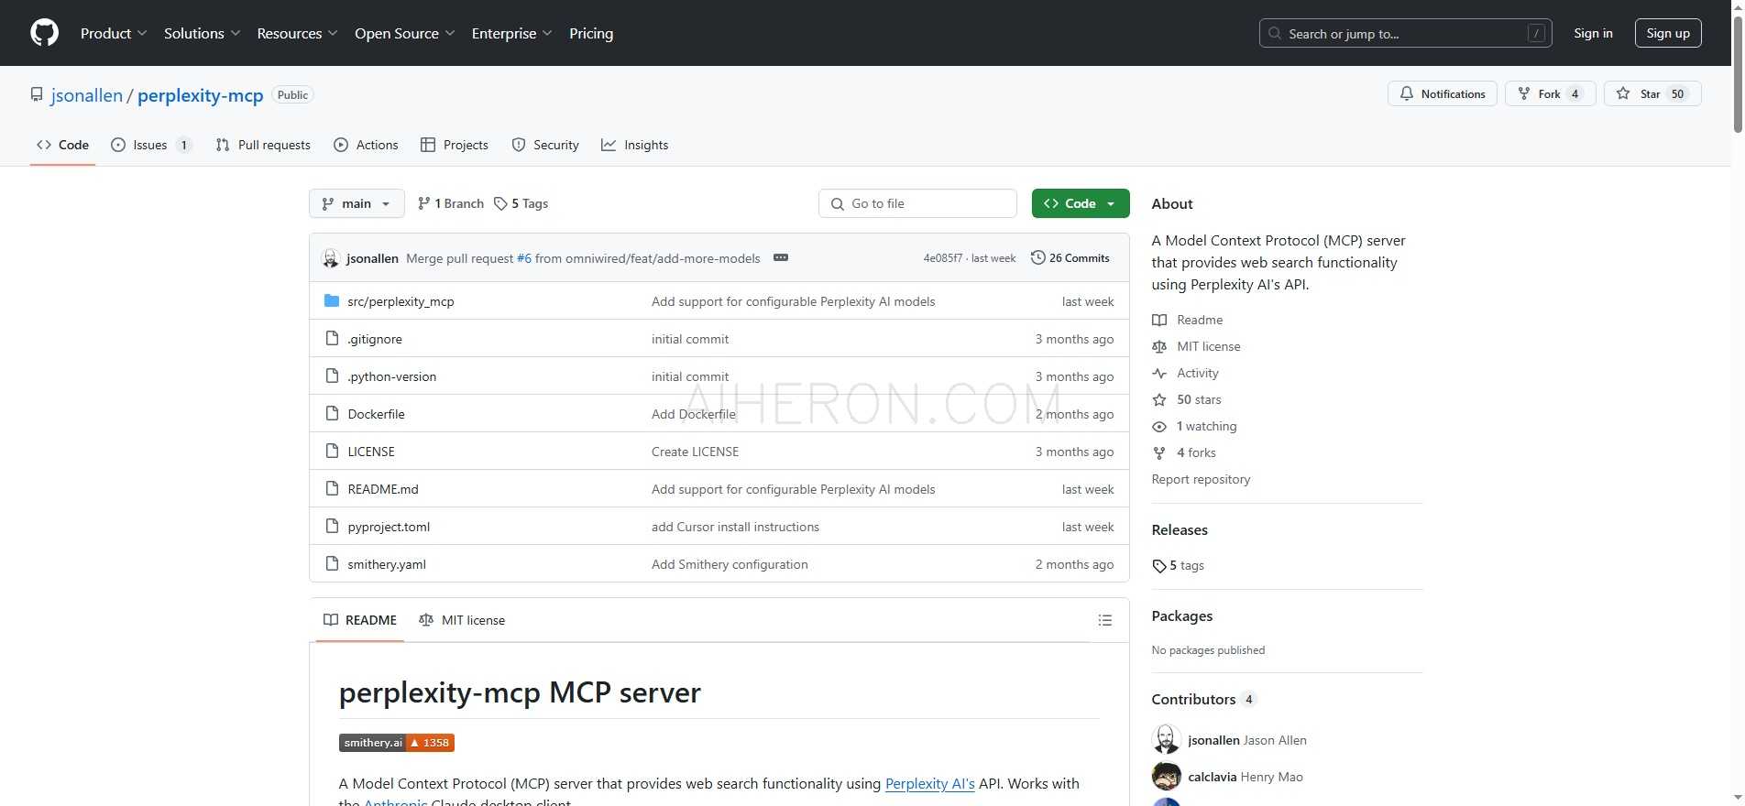Screen dimensions: 1745x806
Task: Focus the Search or jump to field
Action: (x=1405, y=33)
